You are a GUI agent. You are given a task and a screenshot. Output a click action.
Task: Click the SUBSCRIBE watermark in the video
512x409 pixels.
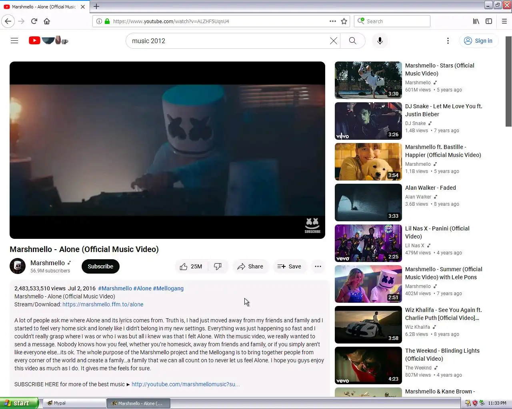click(x=312, y=226)
